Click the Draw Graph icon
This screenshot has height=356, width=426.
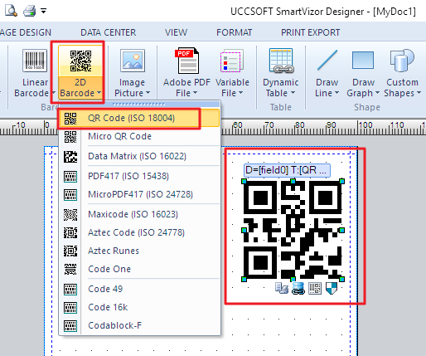coord(363,60)
